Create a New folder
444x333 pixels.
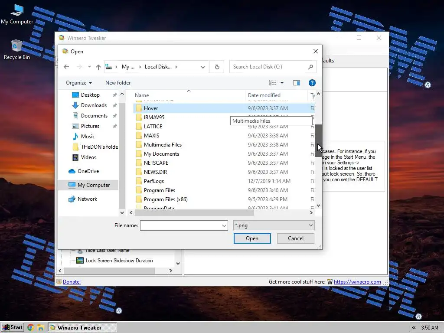(x=118, y=83)
